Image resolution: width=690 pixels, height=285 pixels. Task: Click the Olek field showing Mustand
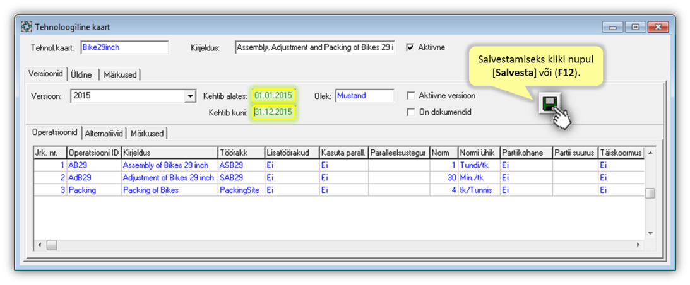coord(364,96)
